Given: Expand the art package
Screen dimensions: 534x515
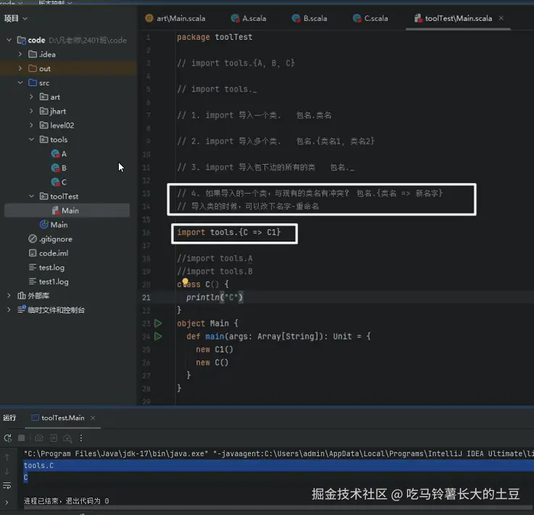Looking at the screenshot, I should (31, 97).
